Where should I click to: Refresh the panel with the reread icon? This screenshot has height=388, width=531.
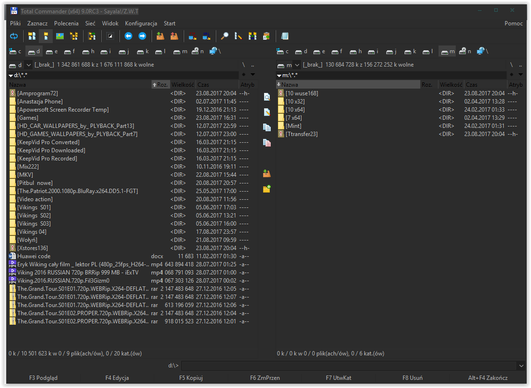tap(14, 36)
